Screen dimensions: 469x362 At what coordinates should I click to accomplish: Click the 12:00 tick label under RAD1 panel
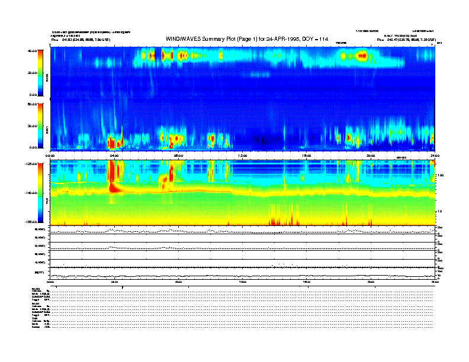pyautogui.click(x=242, y=156)
